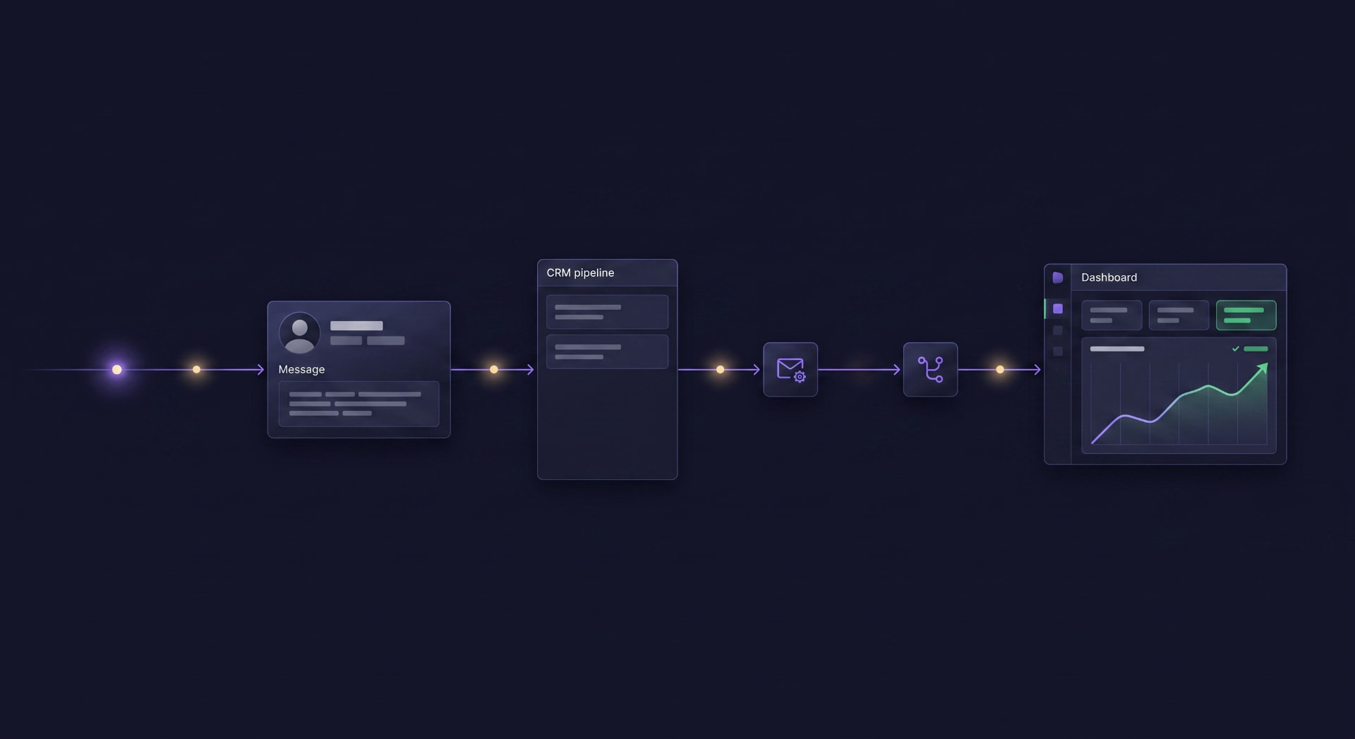Click the email automation envelope icon
Image resolution: width=1355 pixels, height=739 pixels.
790,370
